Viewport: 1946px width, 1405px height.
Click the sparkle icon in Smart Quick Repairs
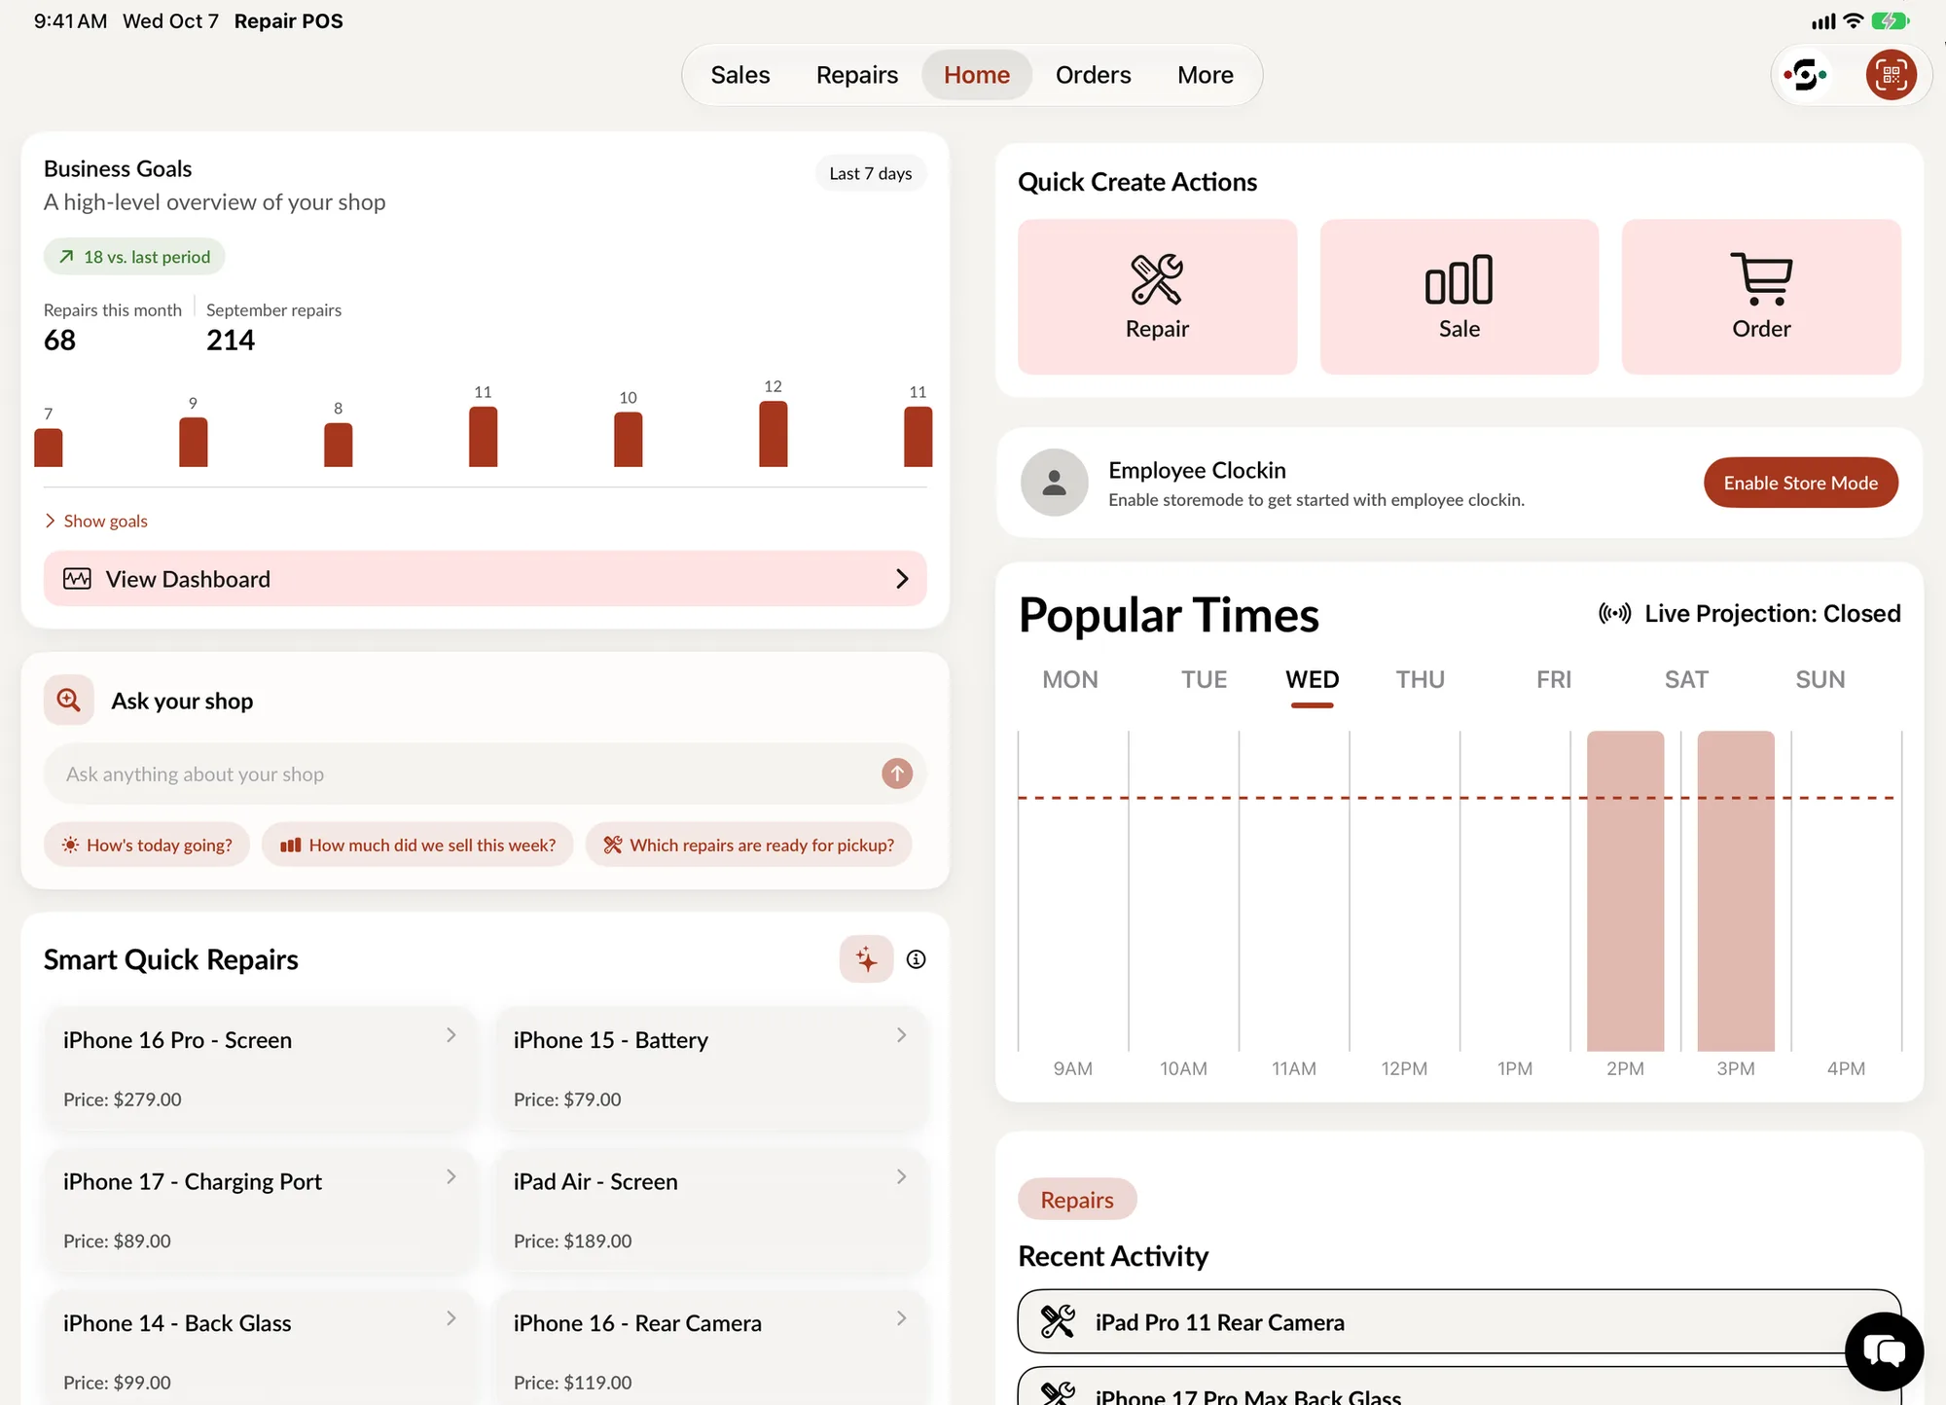[x=866, y=959]
